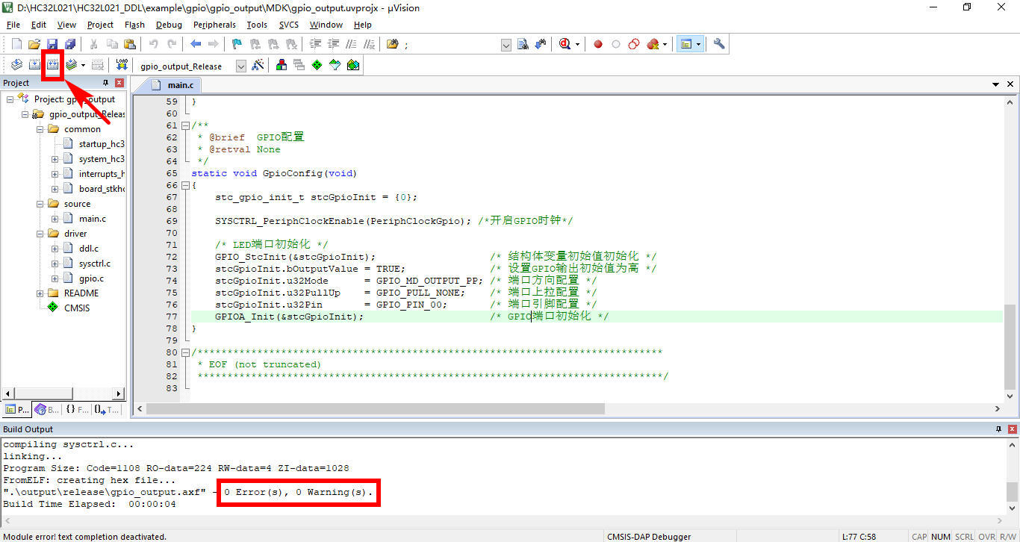Image resolution: width=1020 pixels, height=542 pixels.
Task: Open Configuration wrench icon
Action: point(719,44)
